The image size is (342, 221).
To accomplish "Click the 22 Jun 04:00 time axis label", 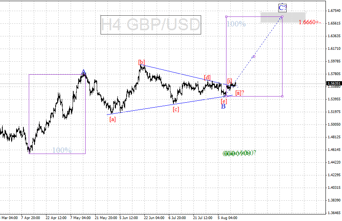I will [154, 218].
